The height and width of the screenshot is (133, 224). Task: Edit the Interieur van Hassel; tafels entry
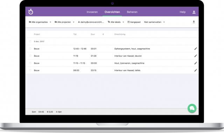(196, 70)
